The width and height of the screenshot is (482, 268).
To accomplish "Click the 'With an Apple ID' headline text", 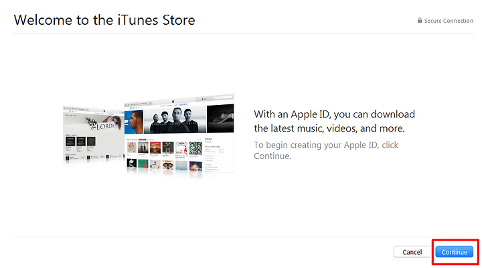I will click(x=334, y=121).
